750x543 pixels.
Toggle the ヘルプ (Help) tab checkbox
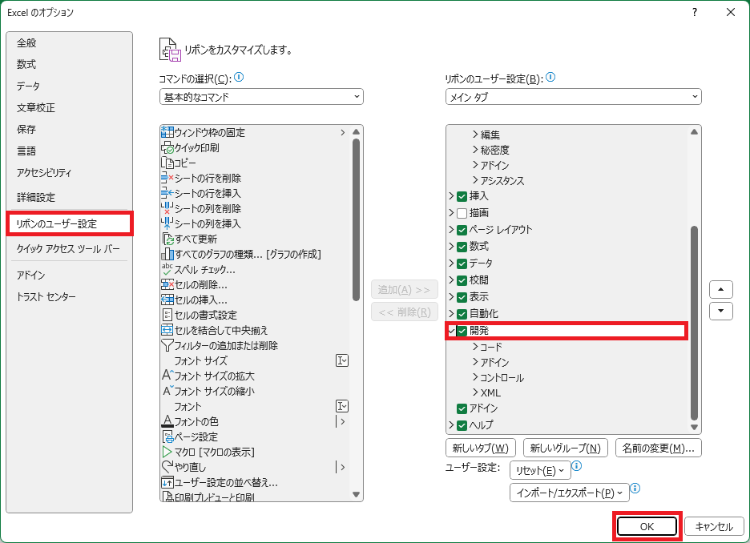462,425
